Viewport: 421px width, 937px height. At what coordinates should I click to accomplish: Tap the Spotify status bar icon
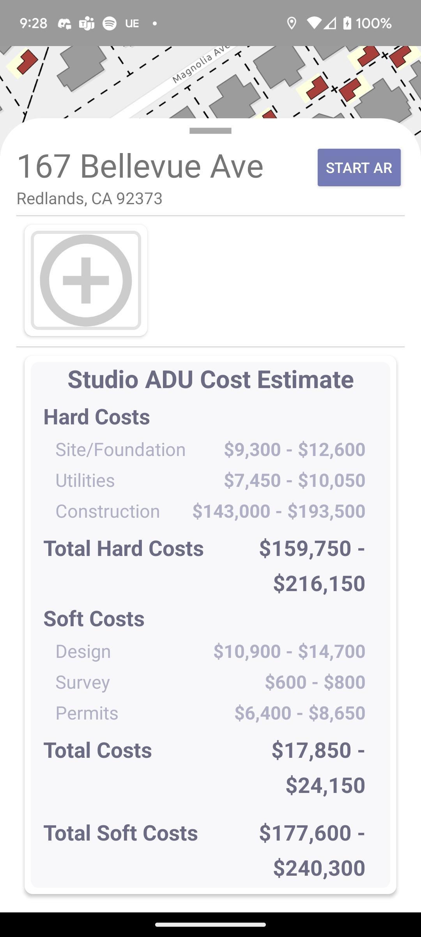110,23
